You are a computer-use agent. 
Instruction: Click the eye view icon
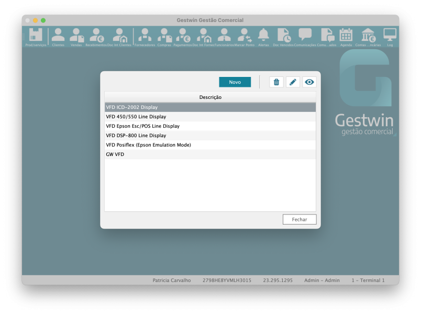309,82
